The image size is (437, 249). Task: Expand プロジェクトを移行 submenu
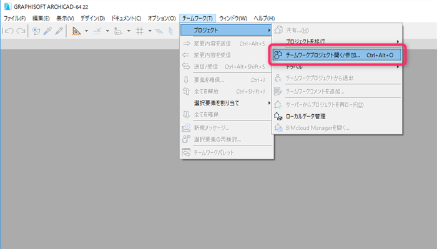point(338,41)
